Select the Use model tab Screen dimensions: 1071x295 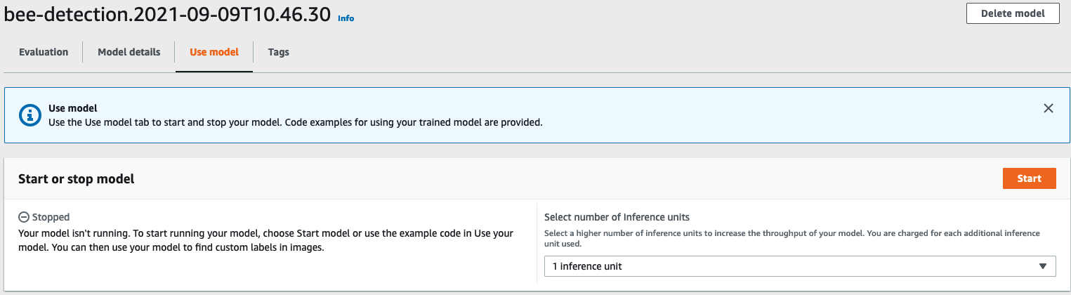(214, 52)
